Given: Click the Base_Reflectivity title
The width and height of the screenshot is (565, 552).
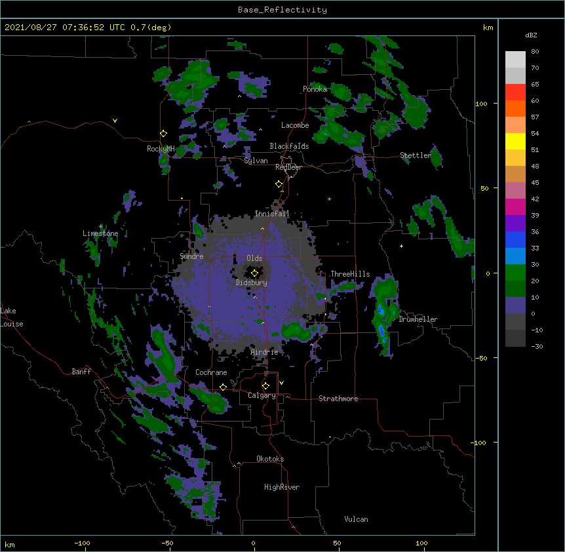Looking at the screenshot, I should click(282, 10).
